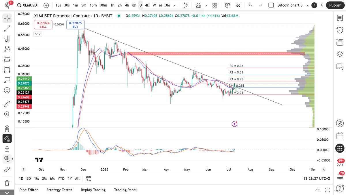Click the Publish button
The height and width of the screenshot is (195, 346).
(x=335, y=5)
